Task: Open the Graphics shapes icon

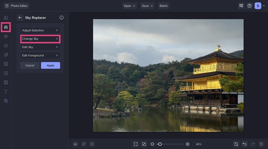Action: click(6, 73)
